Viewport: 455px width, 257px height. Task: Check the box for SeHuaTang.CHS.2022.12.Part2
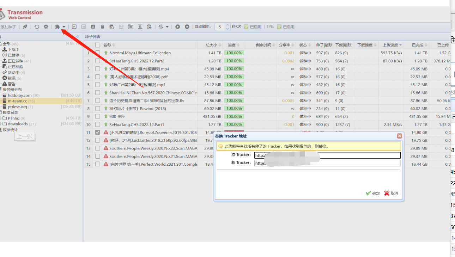97,61
